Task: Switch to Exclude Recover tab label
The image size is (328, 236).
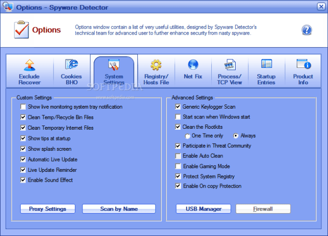Action: coord(30,80)
